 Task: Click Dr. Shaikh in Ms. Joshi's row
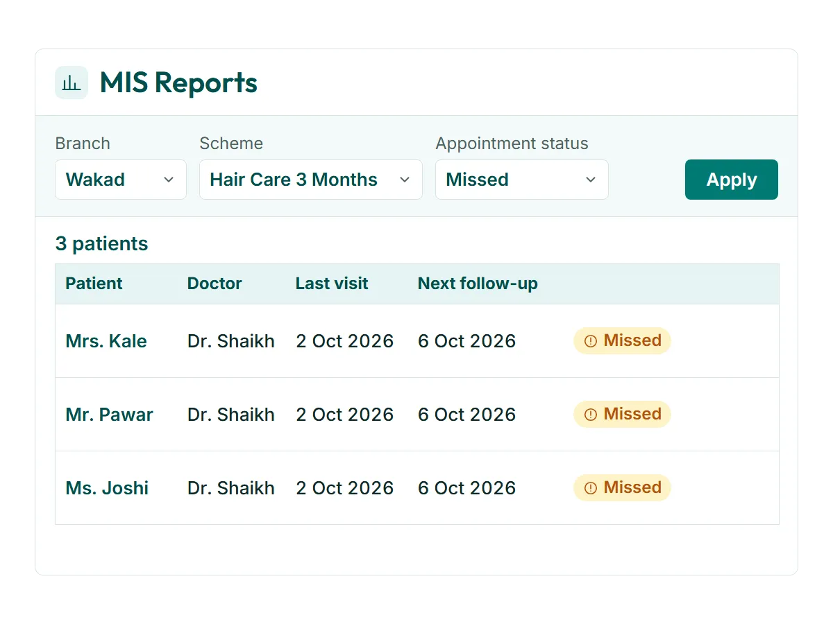231,488
